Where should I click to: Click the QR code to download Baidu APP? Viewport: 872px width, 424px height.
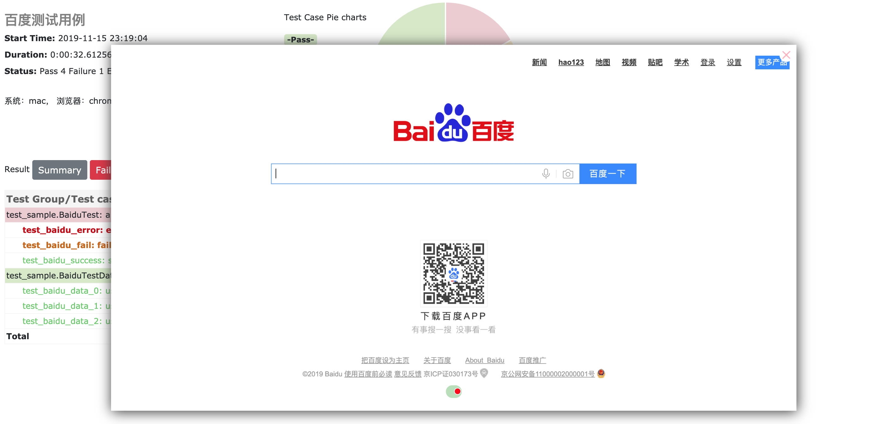pyautogui.click(x=453, y=274)
